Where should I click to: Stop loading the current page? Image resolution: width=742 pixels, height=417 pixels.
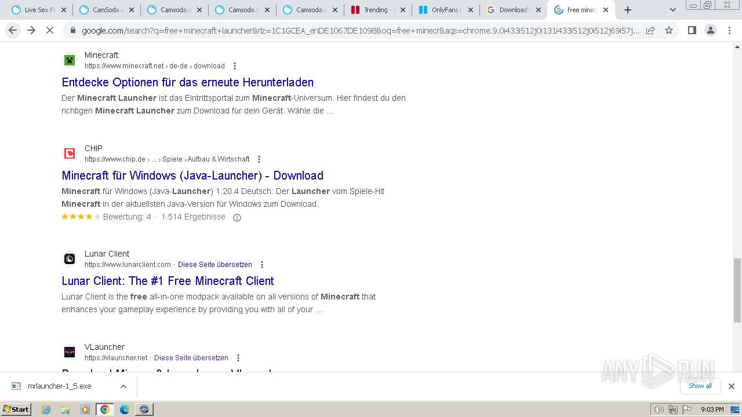pyautogui.click(x=50, y=30)
